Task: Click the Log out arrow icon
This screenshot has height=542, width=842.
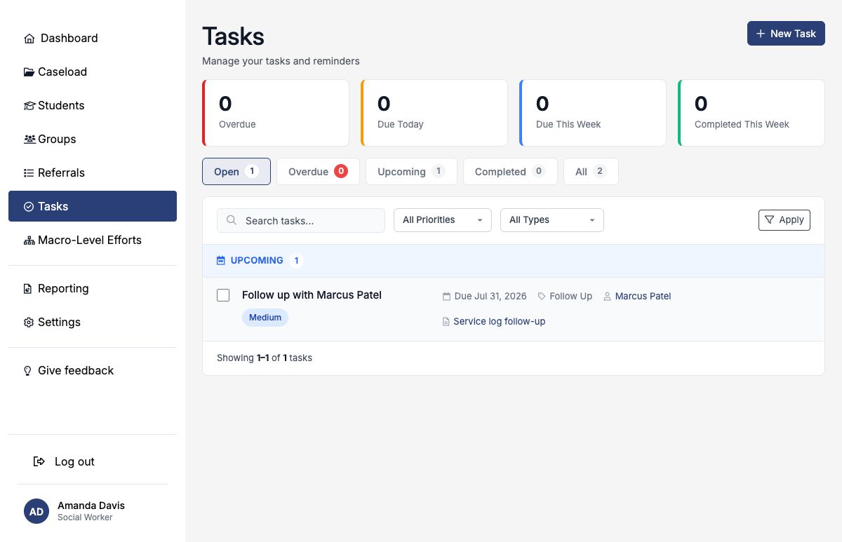Action: coord(39,461)
